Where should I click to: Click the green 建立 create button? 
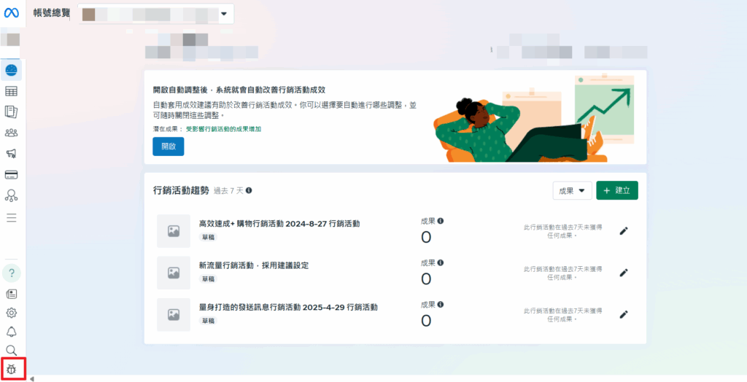(617, 190)
